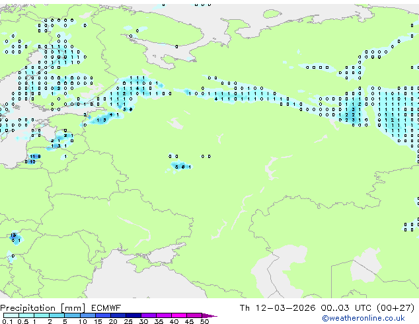The height and width of the screenshot is (324, 419).
Task: Click the 25–30 mm legend swatch
Action: point(133,315)
